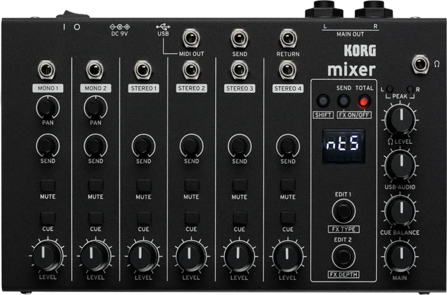Mute the STEREO 2 channel
447x295 pixels.
click(x=192, y=186)
